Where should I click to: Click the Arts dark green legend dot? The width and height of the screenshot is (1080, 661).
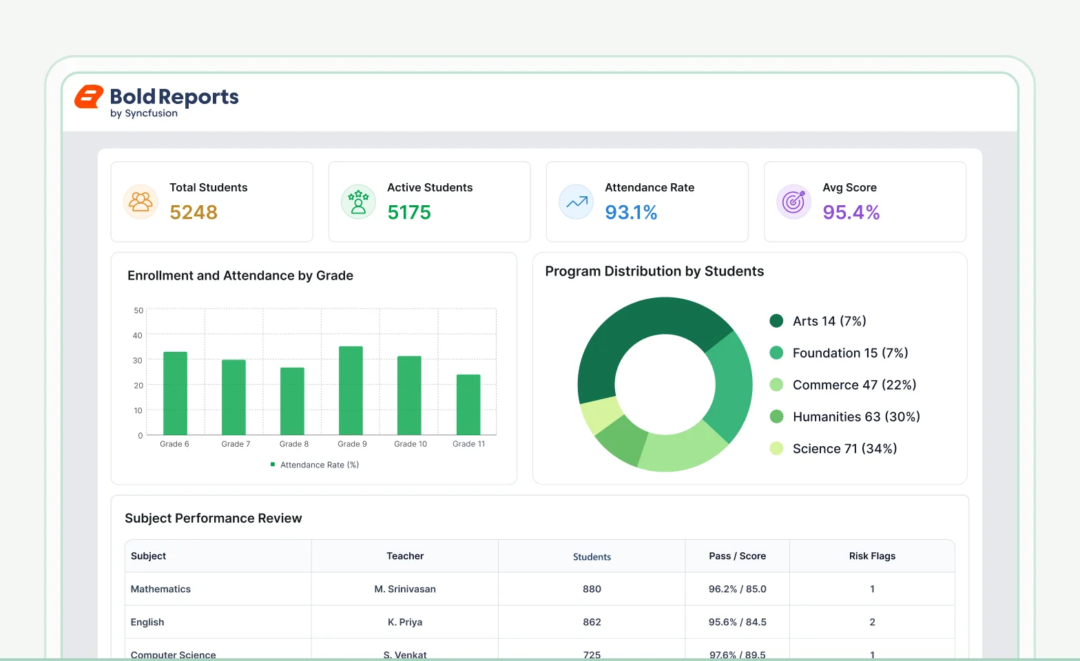(x=776, y=321)
